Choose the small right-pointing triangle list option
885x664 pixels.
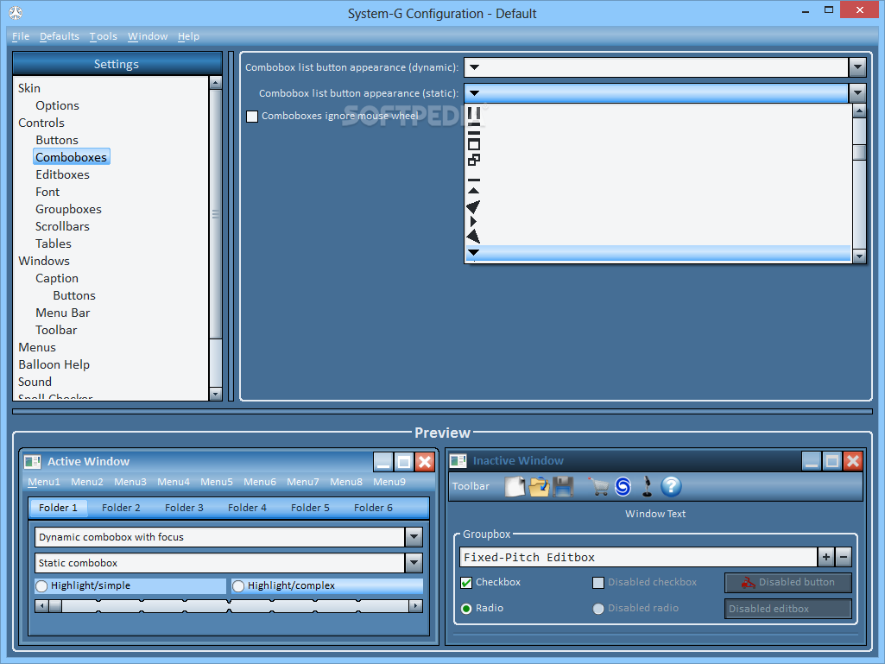(473, 221)
